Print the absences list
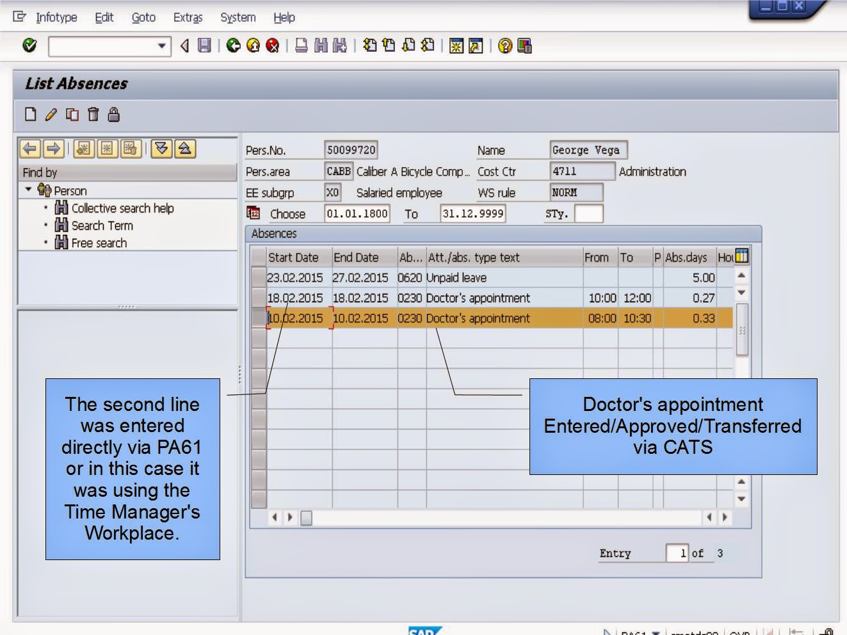 pos(302,45)
